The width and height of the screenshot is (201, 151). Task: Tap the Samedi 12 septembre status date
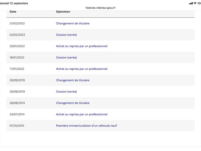pos(14,3)
